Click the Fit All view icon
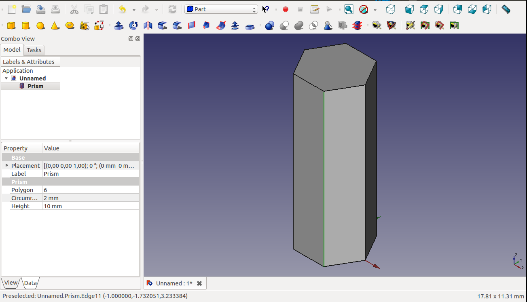 click(349, 9)
